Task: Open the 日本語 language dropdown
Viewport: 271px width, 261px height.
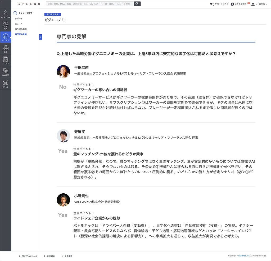Action: [x=263, y=4]
